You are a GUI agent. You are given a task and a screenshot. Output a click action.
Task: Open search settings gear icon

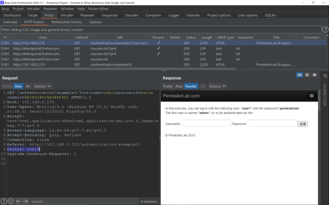click(x=11, y=201)
